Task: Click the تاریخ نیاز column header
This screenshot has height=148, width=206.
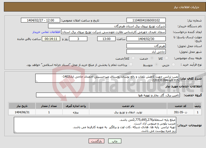Action: tap(22, 106)
